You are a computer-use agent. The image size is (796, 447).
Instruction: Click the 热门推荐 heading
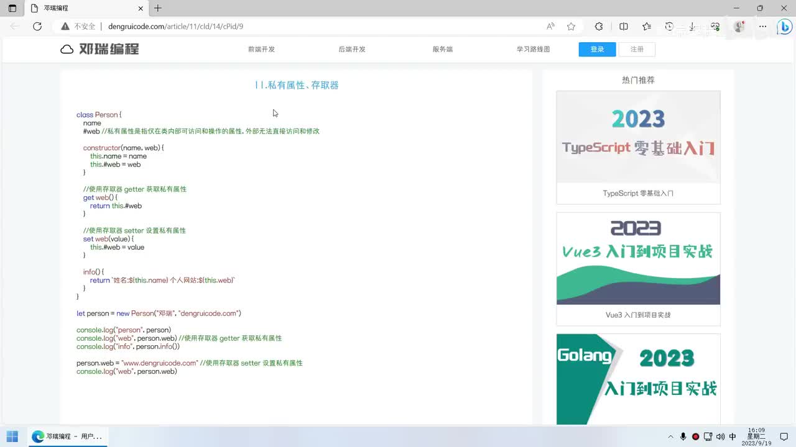click(x=638, y=80)
